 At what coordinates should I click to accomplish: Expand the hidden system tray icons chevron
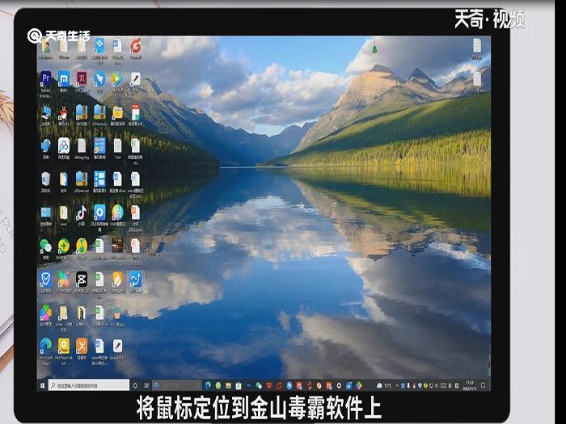pos(397,385)
